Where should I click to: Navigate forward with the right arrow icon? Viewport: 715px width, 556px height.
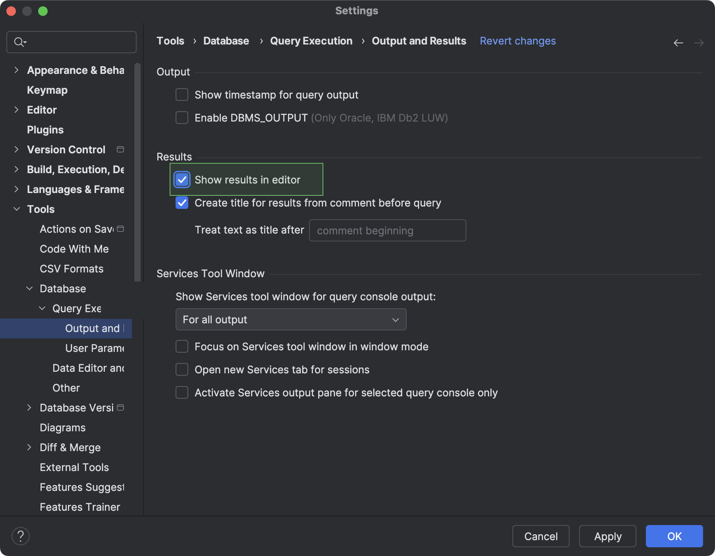(699, 42)
